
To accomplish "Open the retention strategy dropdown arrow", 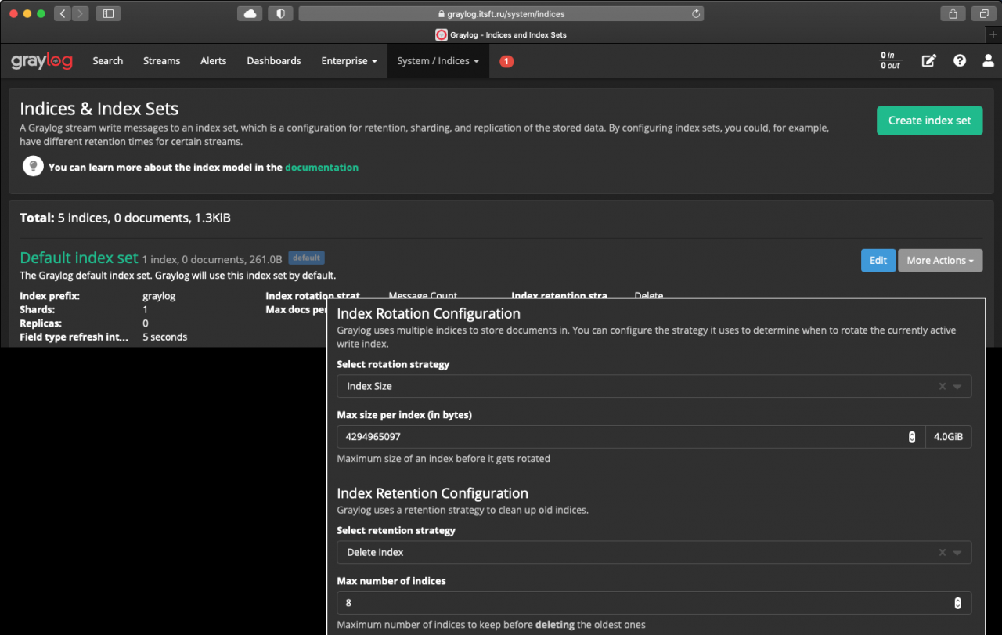I will click(x=957, y=552).
